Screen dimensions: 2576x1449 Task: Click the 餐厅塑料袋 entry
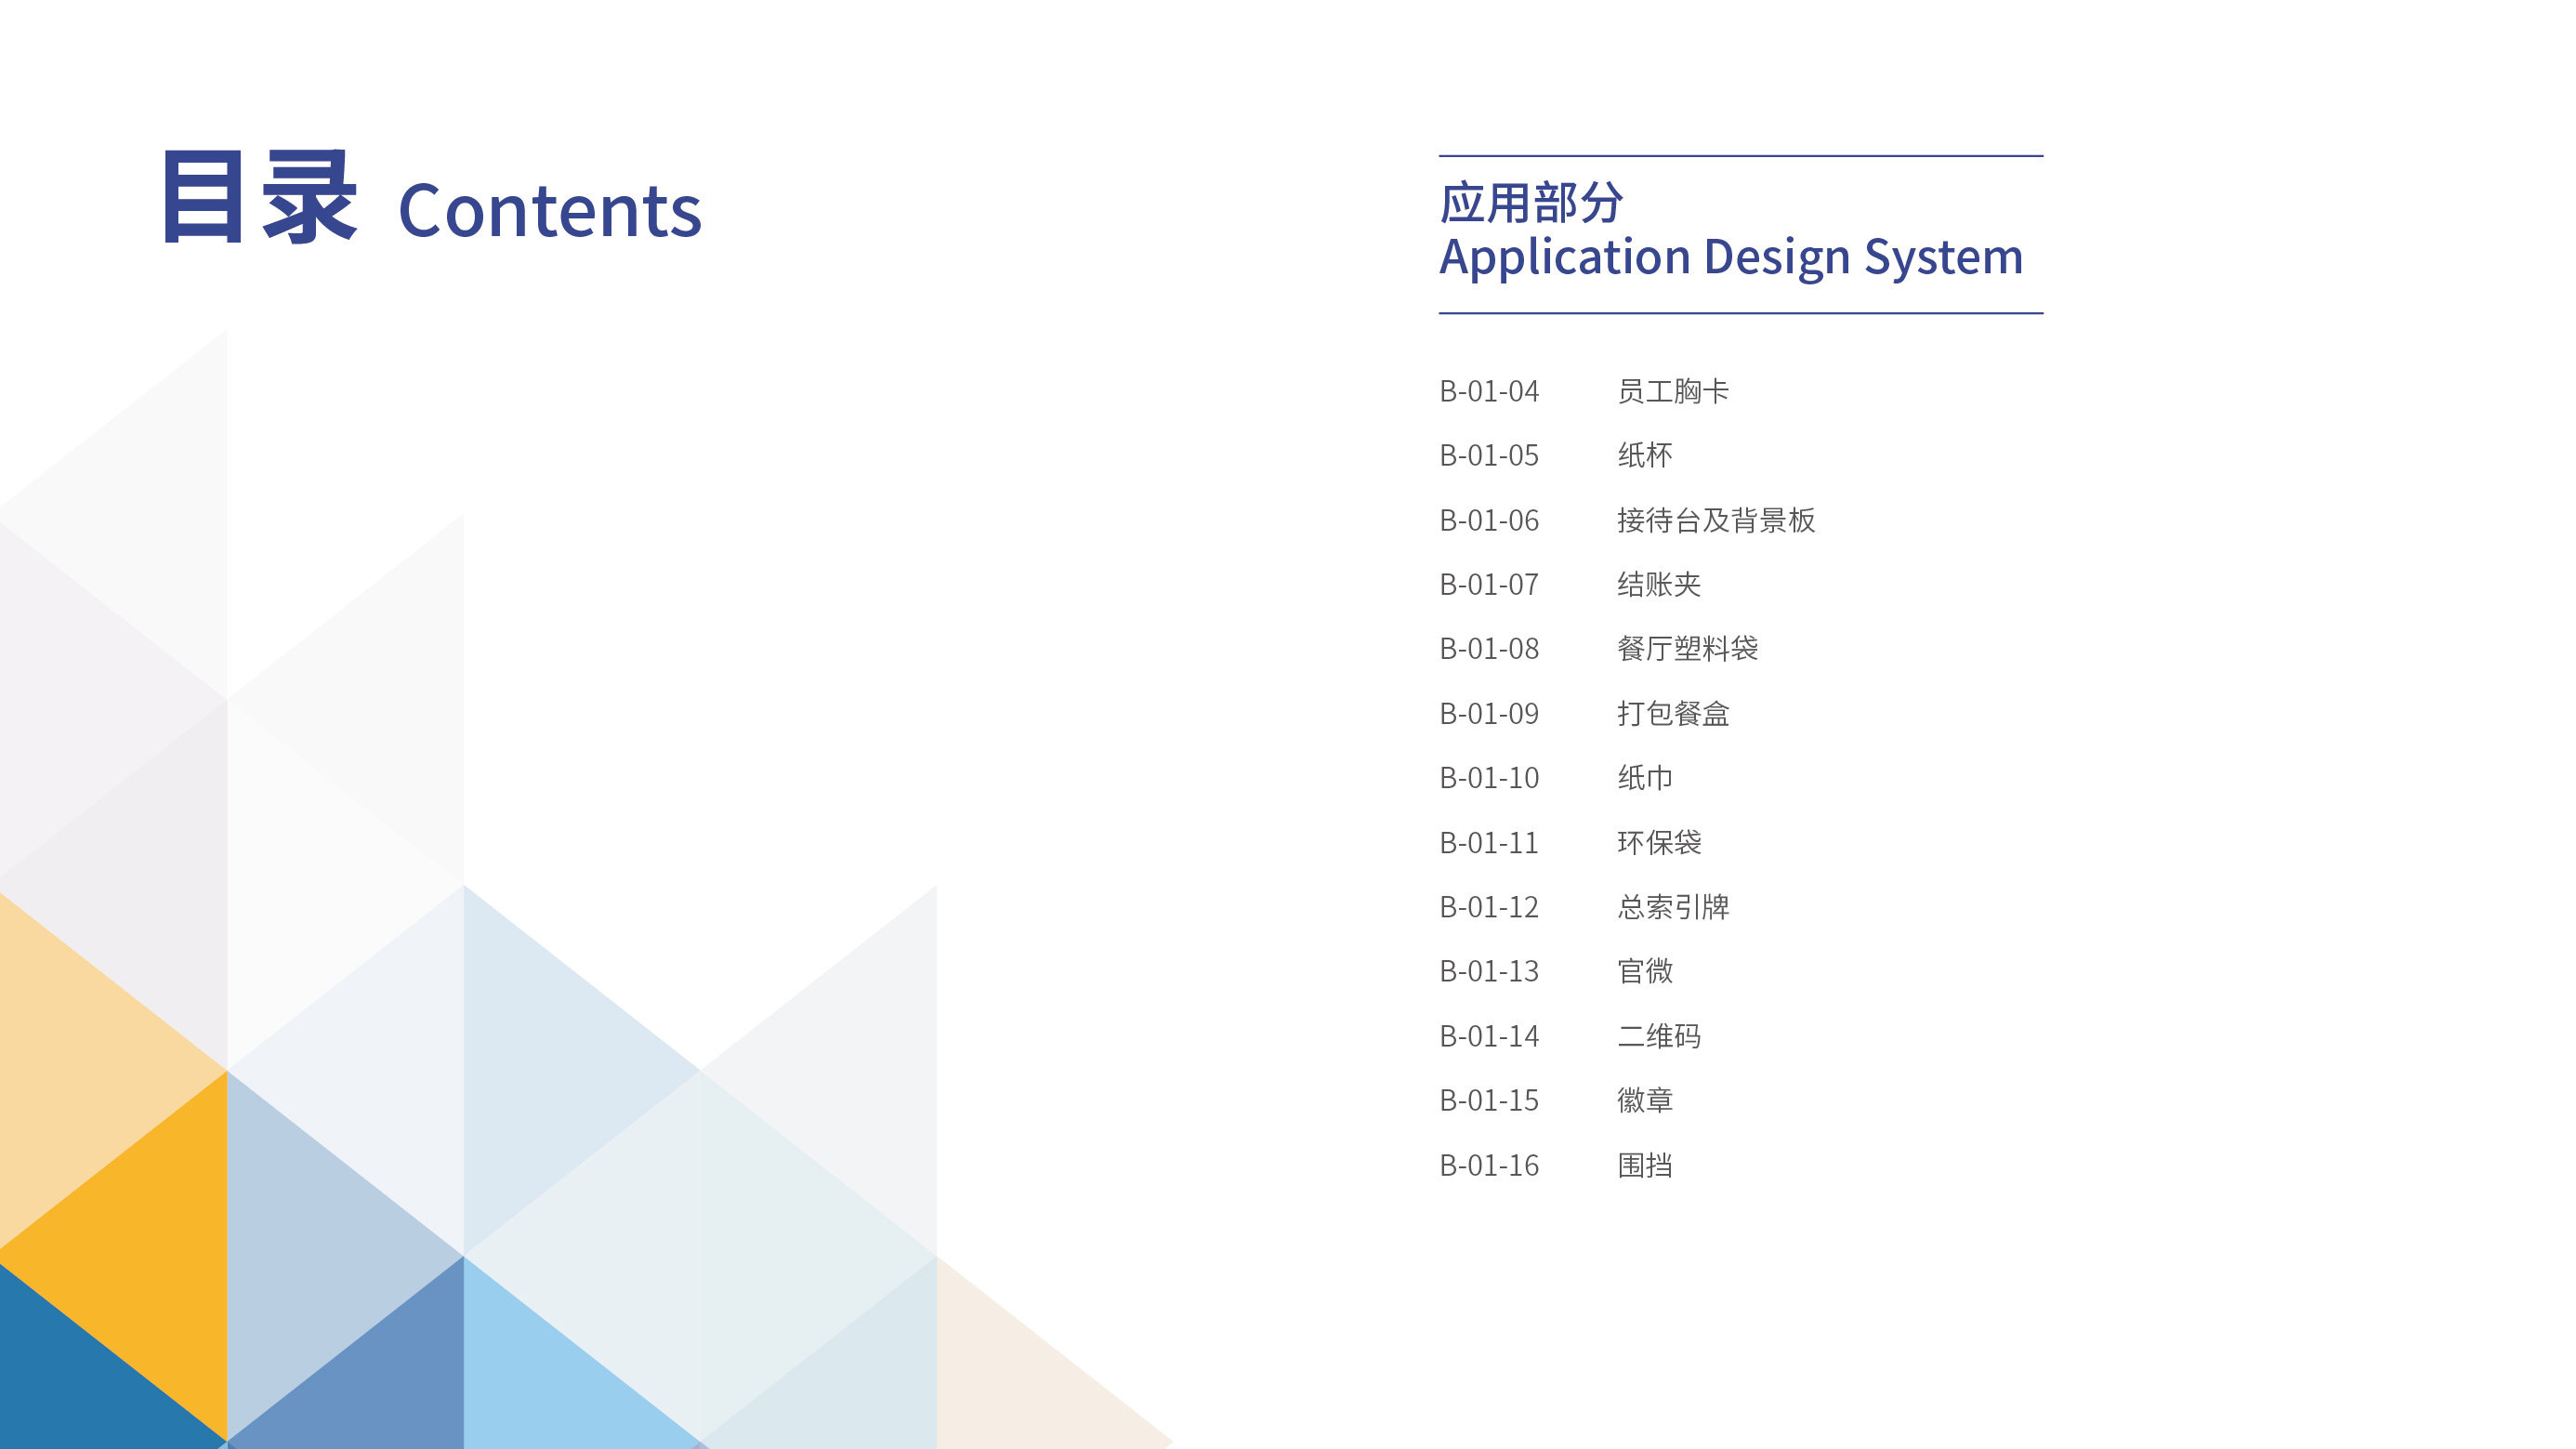[x=1688, y=649]
